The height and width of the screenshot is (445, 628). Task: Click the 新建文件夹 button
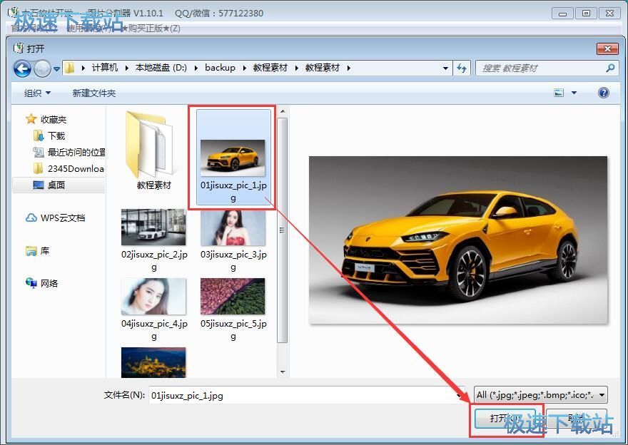[93, 93]
